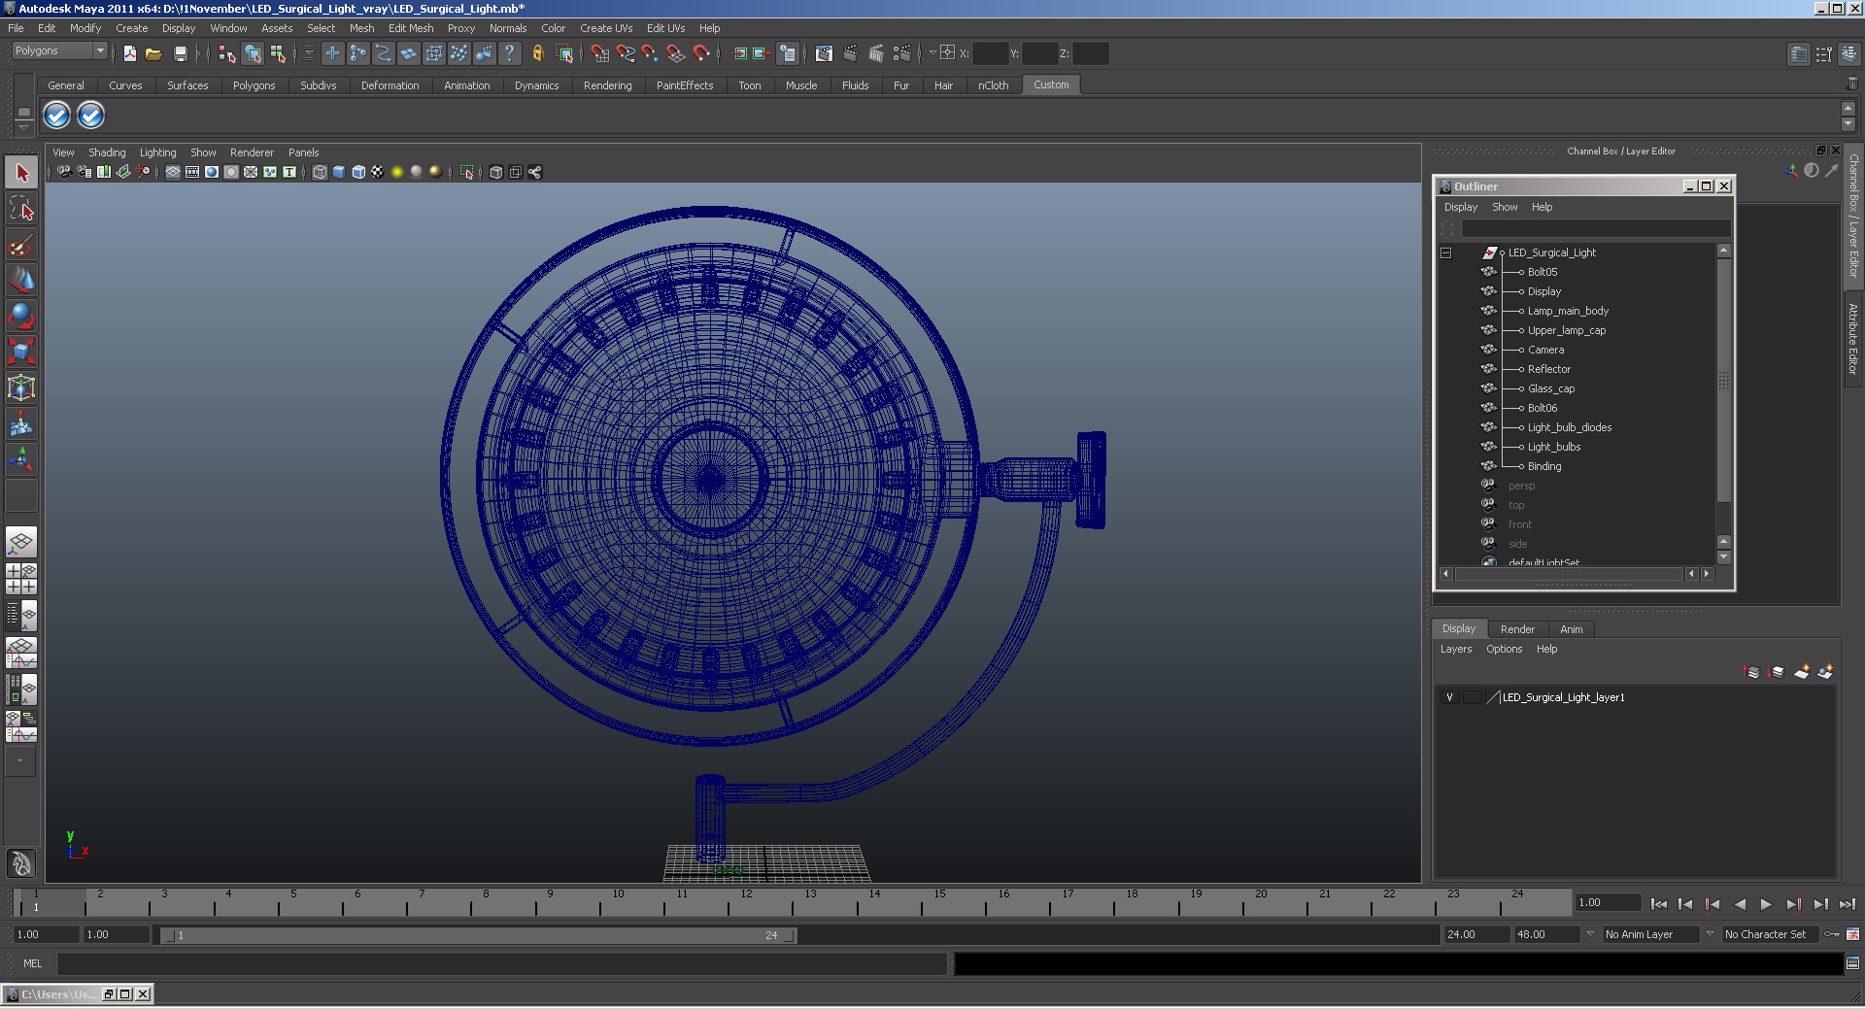
Task: Activate the Move tool in toolbox
Action: pyautogui.click(x=21, y=281)
